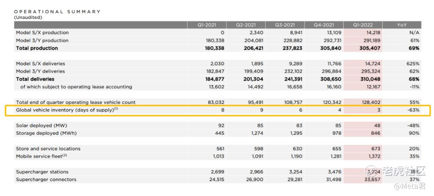Click Q2-2021 days of supply value 9

tap(262, 110)
